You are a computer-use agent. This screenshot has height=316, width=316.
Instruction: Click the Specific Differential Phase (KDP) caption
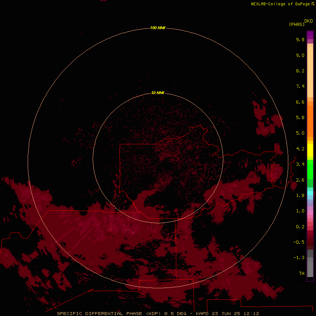(109, 314)
